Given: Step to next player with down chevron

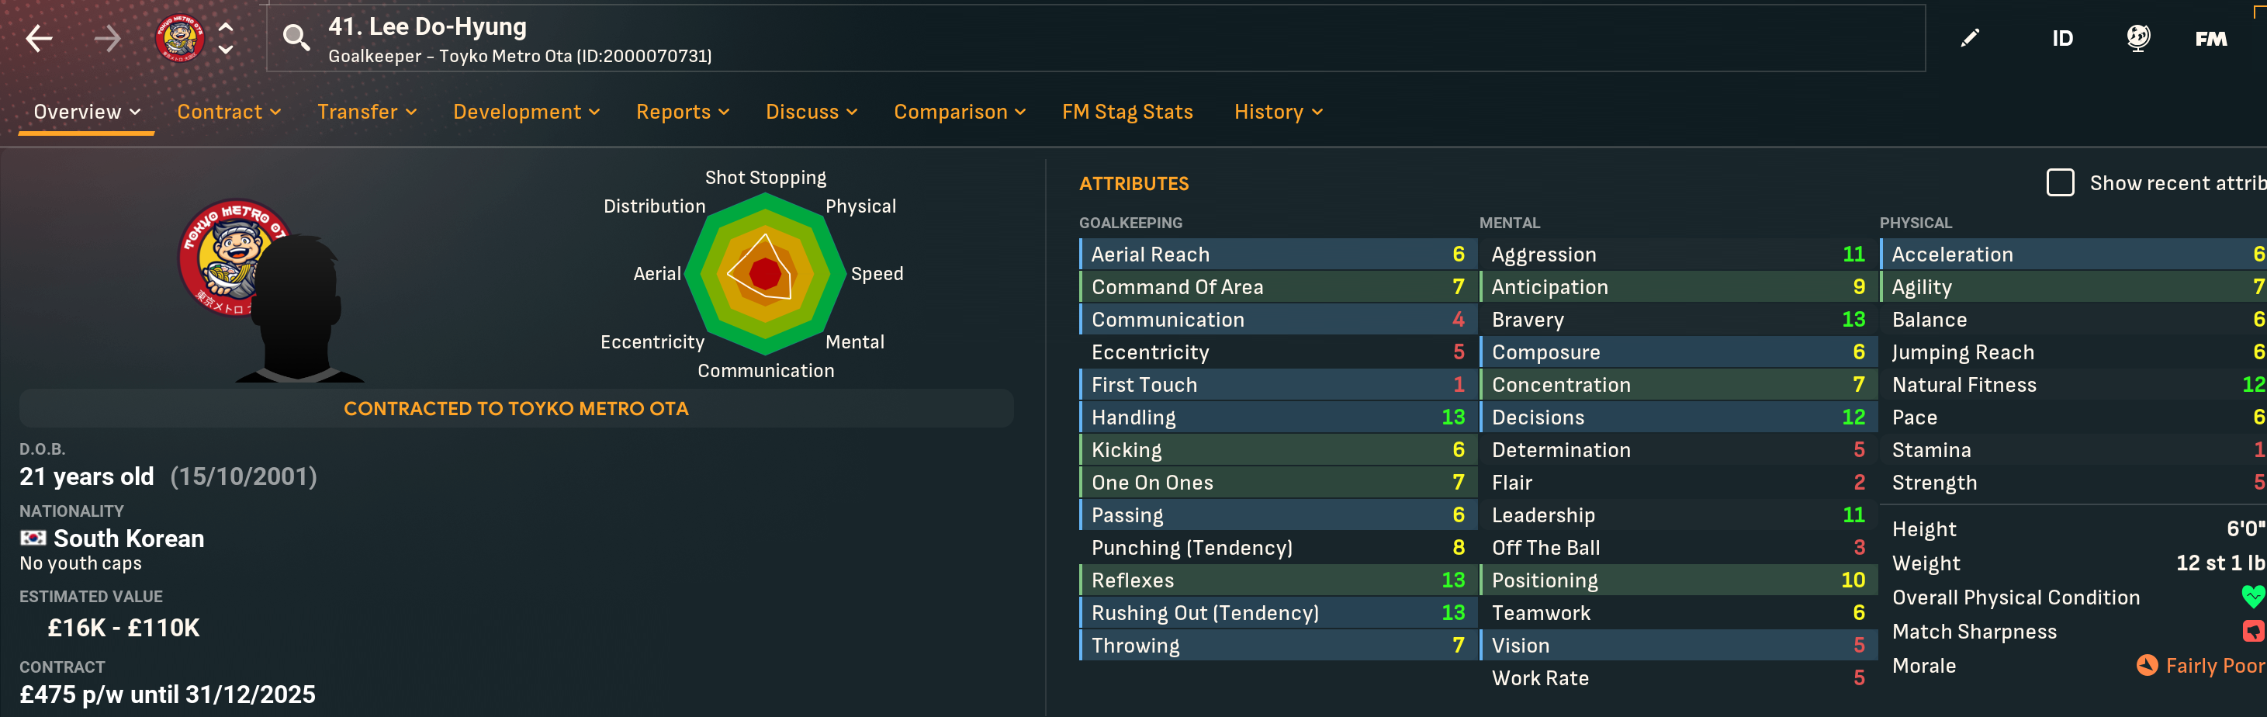Looking at the screenshot, I should [x=227, y=50].
